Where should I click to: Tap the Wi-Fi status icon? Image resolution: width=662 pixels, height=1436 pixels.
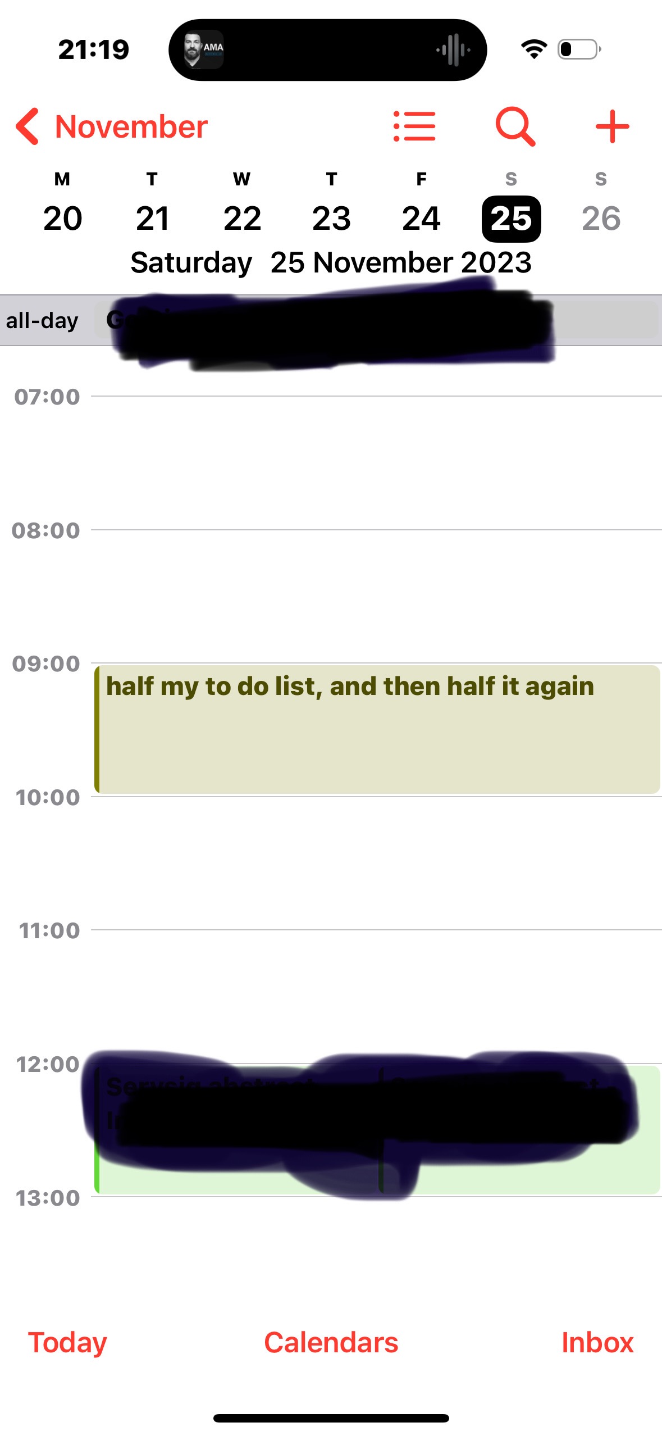533,49
